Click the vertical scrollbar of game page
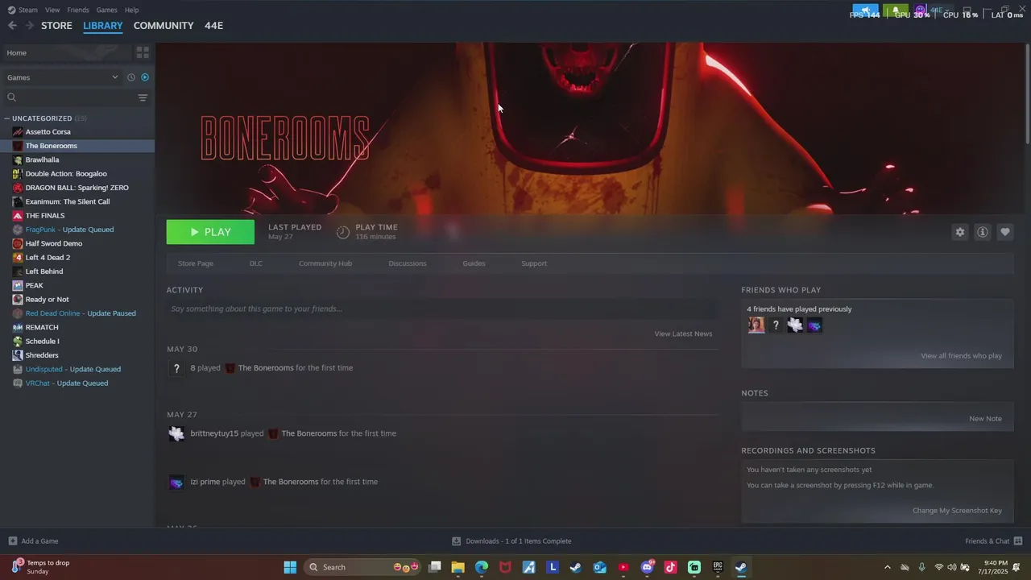The image size is (1031, 580). pyautogui.click(x=1027, y=93)
